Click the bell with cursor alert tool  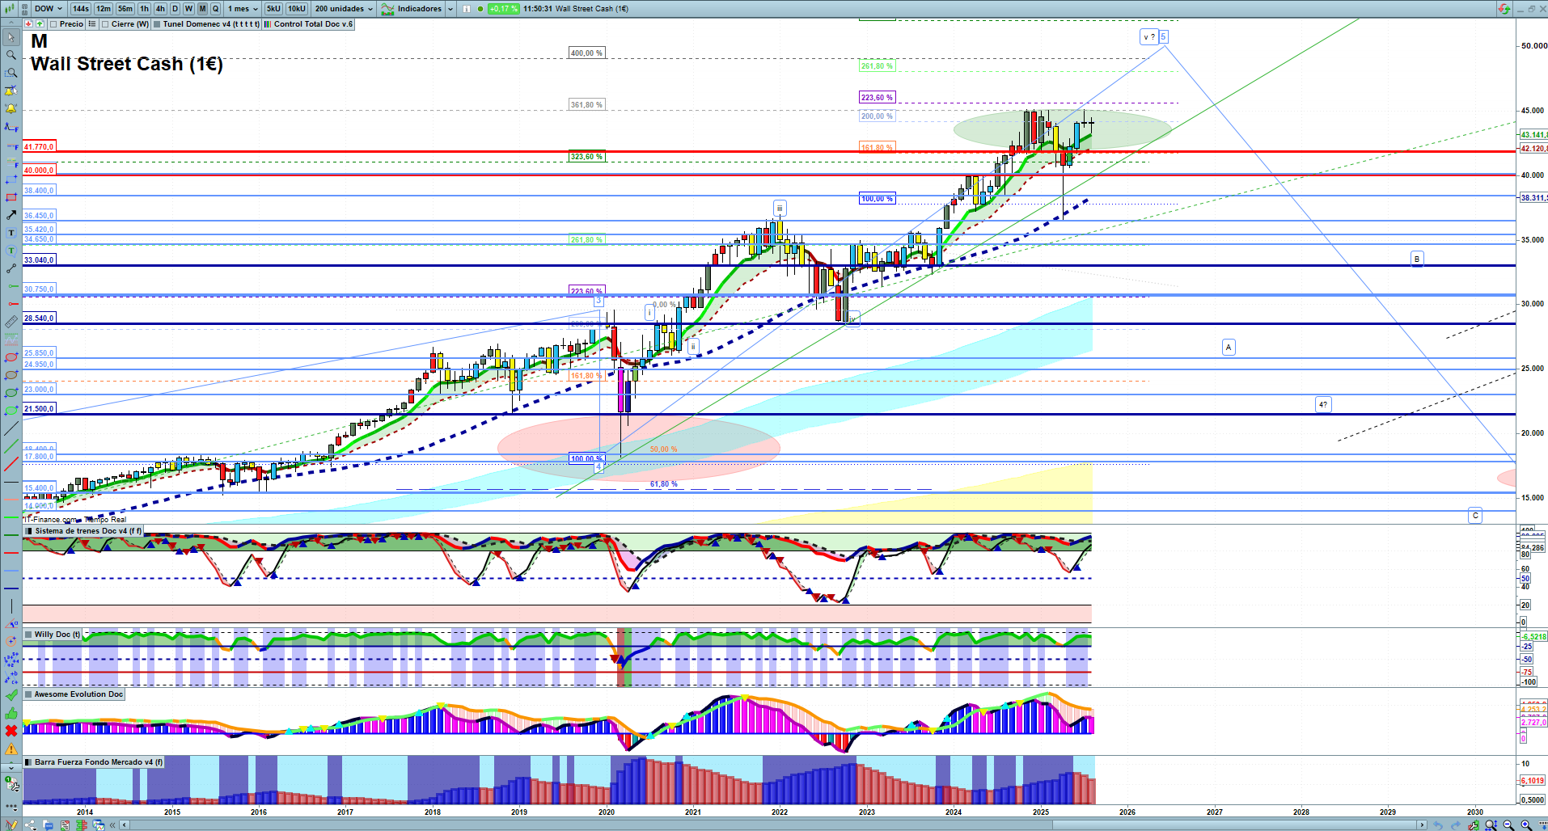point(11,91)
